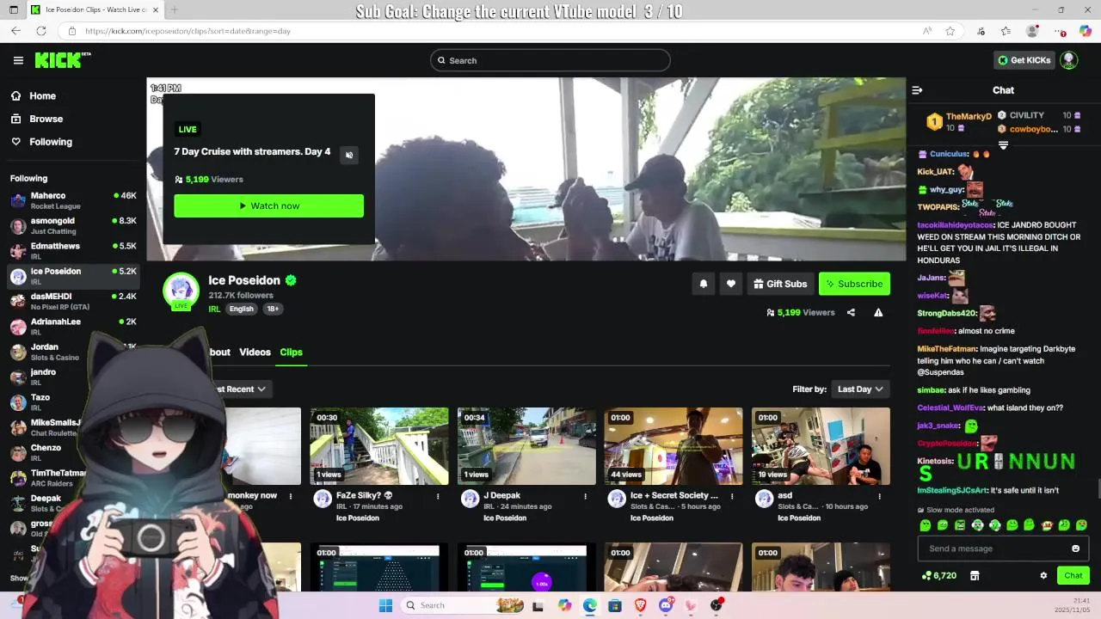Refresh the browser page

(x=40, y=31)
